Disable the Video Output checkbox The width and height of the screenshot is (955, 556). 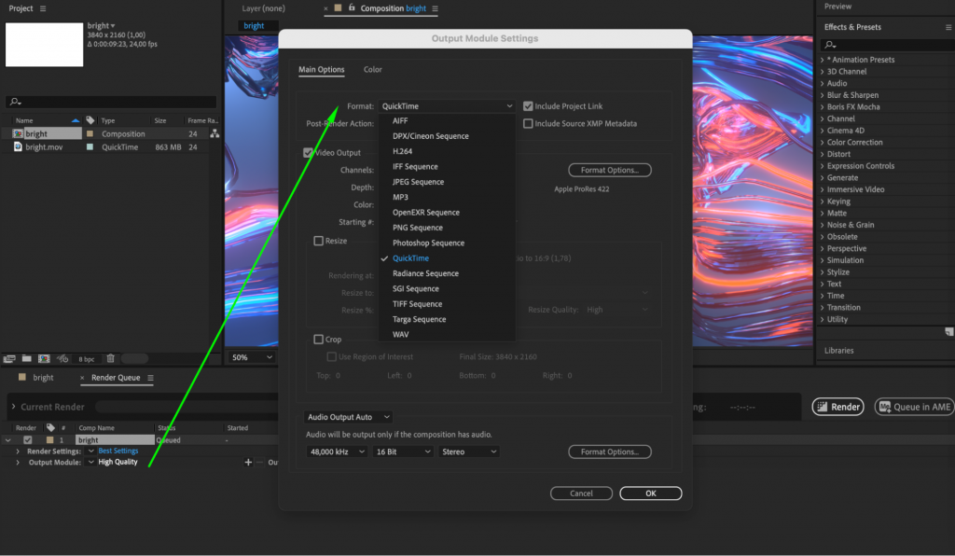(308, 152)
